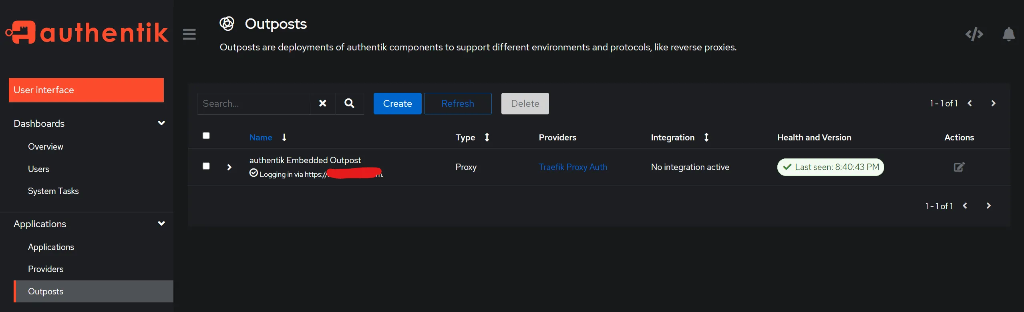Viewport: 1024px width, 312px height.
Task: Edit the authentik Embedded Outpost entry
Action: pyautogui.click(x=959, y=167)
